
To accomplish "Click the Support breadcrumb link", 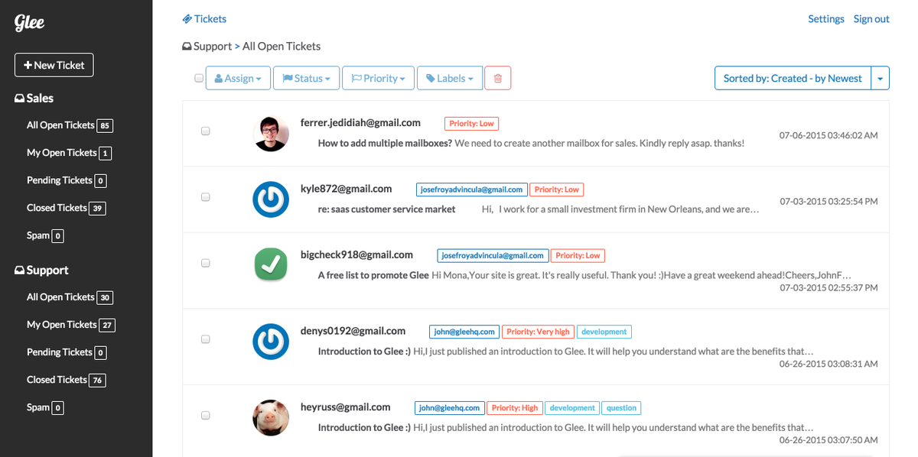I will click(x=207, y=46).
